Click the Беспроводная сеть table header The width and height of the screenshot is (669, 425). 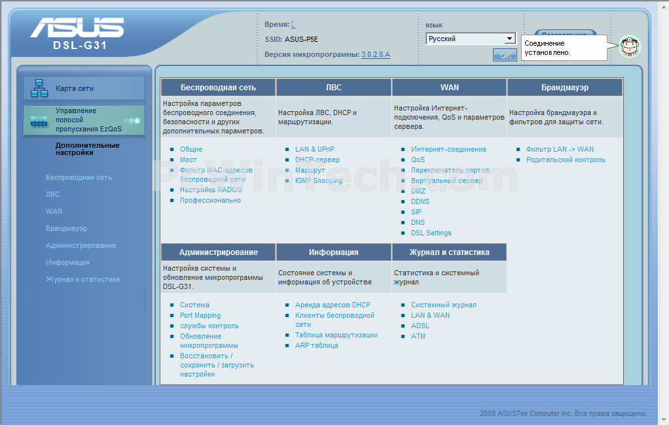coord(218,88)
